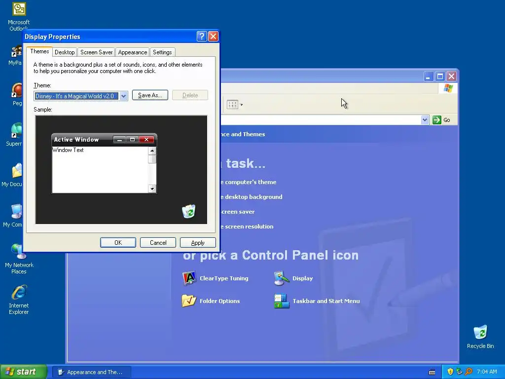The height and width of the screenshot is (379, 505).
Task: Switch to the Settings tab
Action: [162, 52]
